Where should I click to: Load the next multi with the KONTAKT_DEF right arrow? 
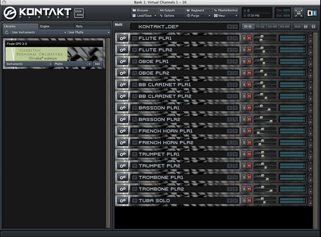click(x=235, y=26)
